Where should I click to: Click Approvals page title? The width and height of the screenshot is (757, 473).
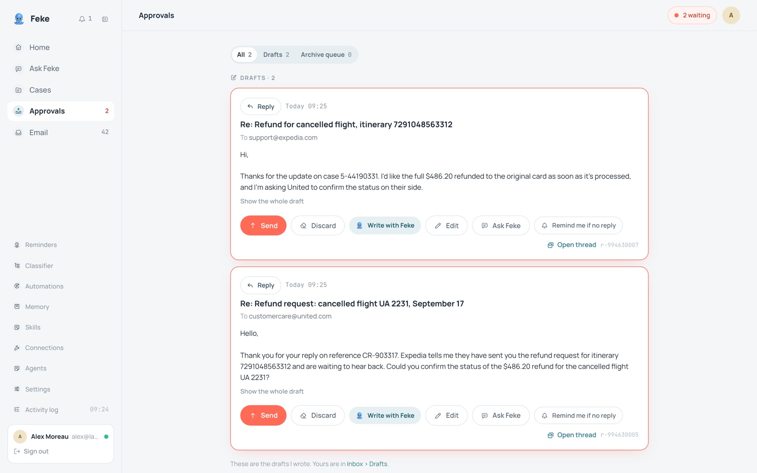point(156,15)
